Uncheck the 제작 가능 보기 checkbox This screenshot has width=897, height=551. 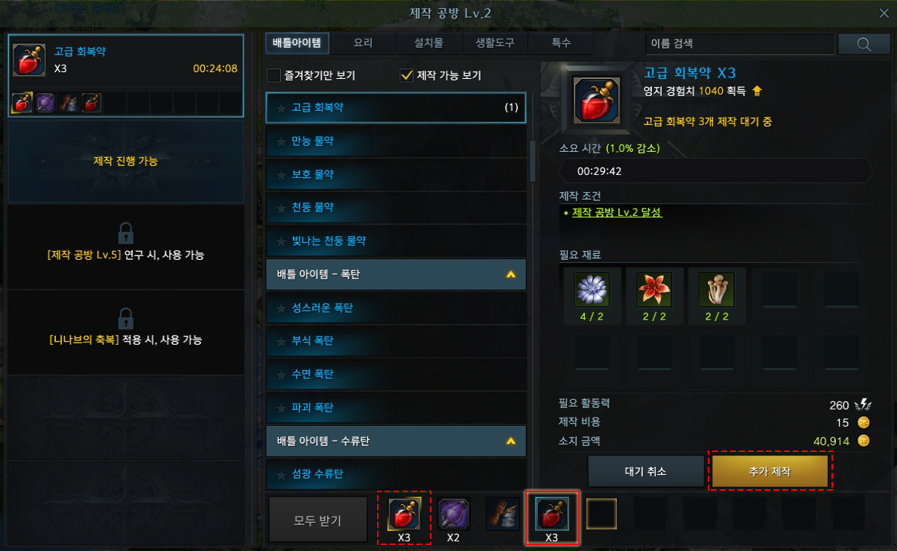pyautogui.click(x=407, y=75)
